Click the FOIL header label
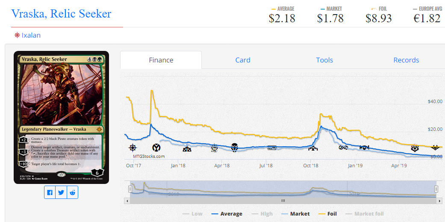The width and height of the screenshot is (445, 222). pos(383,9)
